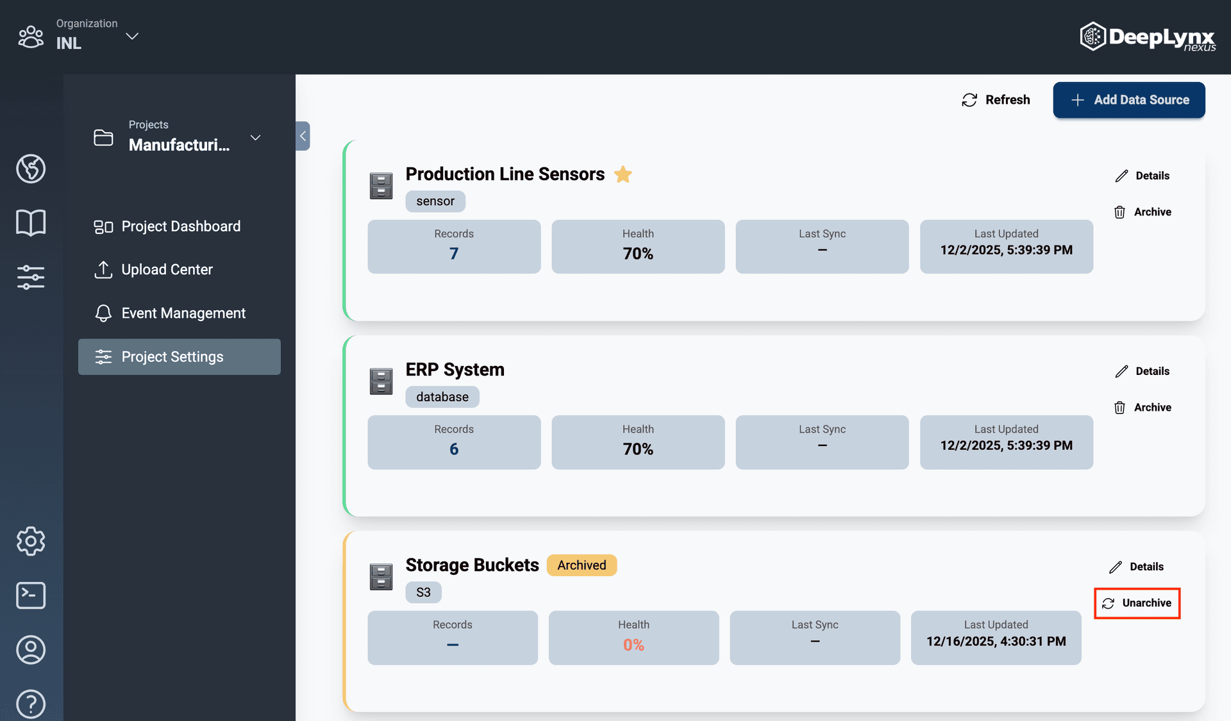Image resolution: width=1231 pixels, height=721 pixels.
Task: Open the gear settings icon
Action: 31,542
